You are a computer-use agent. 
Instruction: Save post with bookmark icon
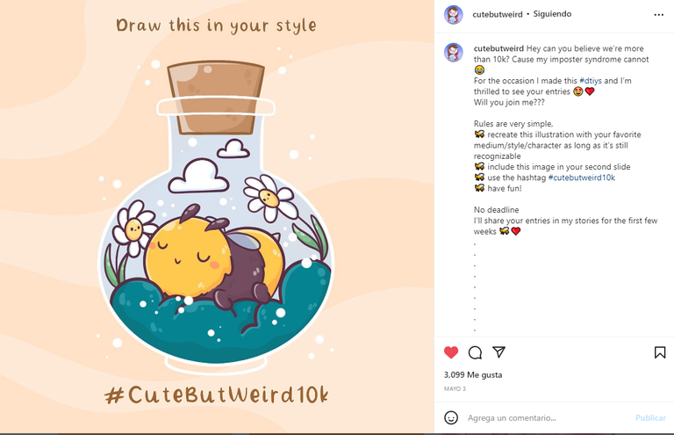660,352
